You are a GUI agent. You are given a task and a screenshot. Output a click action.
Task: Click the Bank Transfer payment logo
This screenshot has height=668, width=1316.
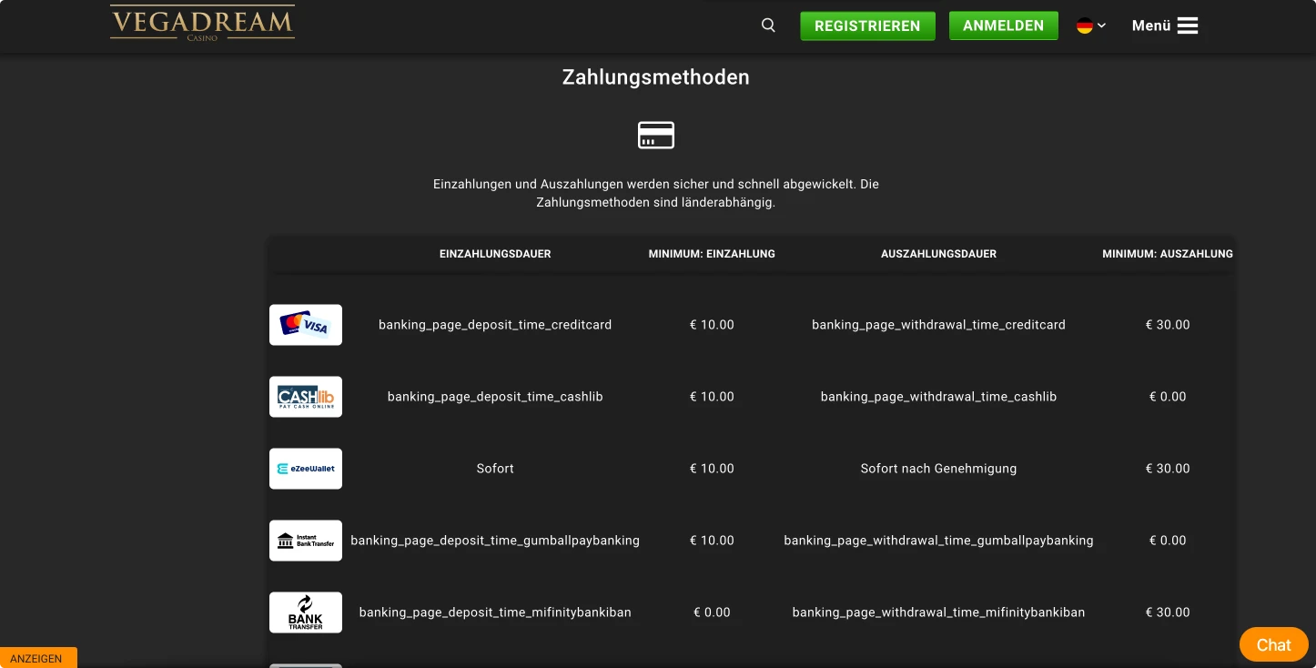pos(306,612)
